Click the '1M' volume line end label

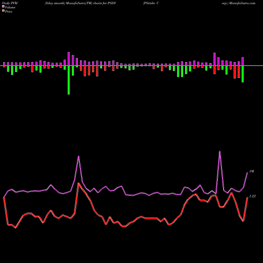click(251, 171)
